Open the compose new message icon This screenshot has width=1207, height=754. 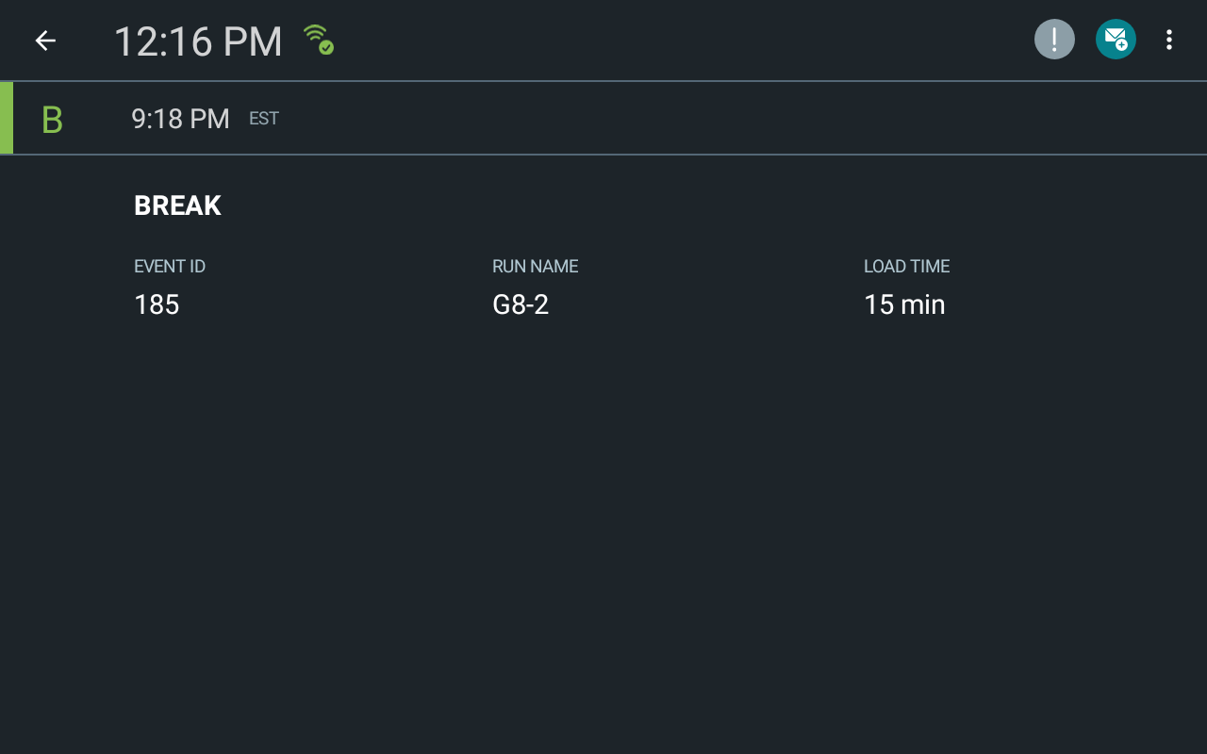pos(1116,39)
